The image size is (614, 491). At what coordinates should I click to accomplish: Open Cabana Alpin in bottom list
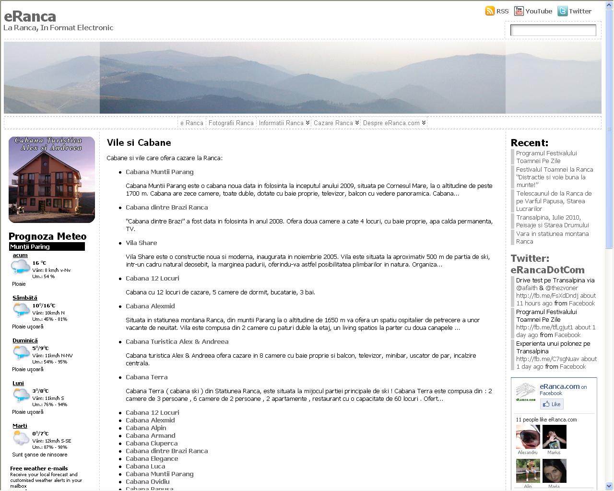click(x=146, y=428)
